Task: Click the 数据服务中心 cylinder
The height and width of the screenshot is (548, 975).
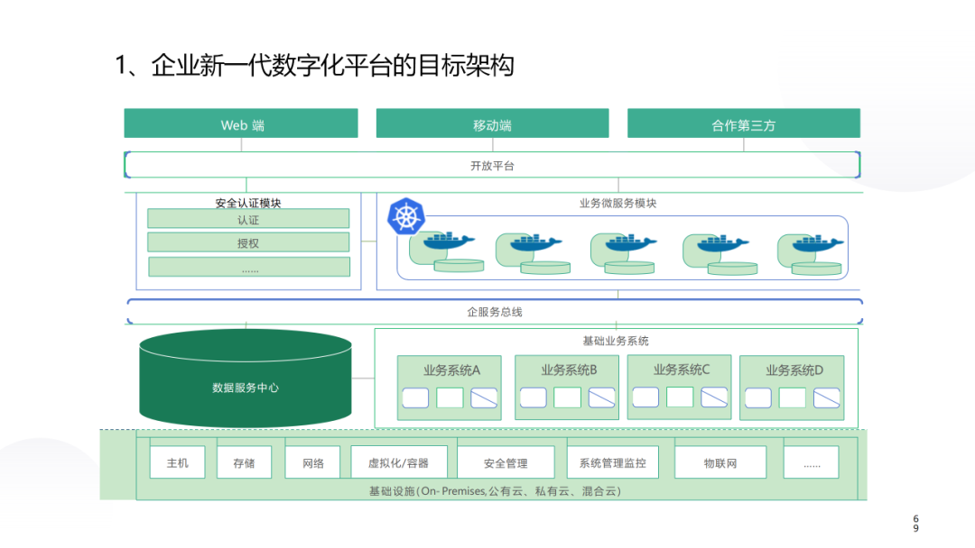Action: 246,378
